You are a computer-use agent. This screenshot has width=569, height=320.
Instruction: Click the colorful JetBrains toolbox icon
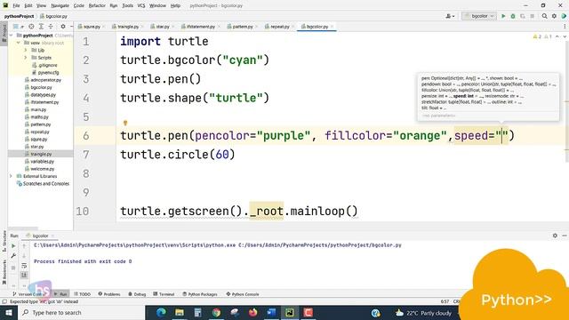click(564, 16)
